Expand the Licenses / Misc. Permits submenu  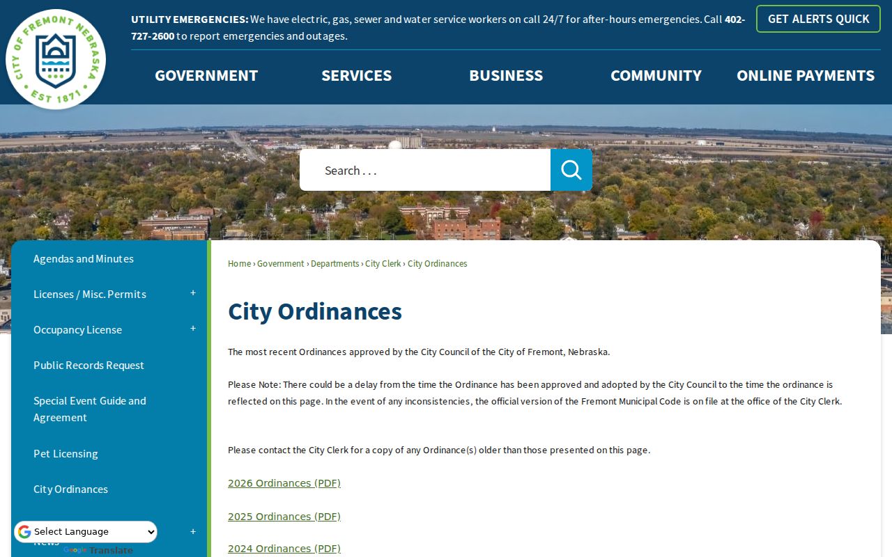pyautogui.click(x=193, y=293)
